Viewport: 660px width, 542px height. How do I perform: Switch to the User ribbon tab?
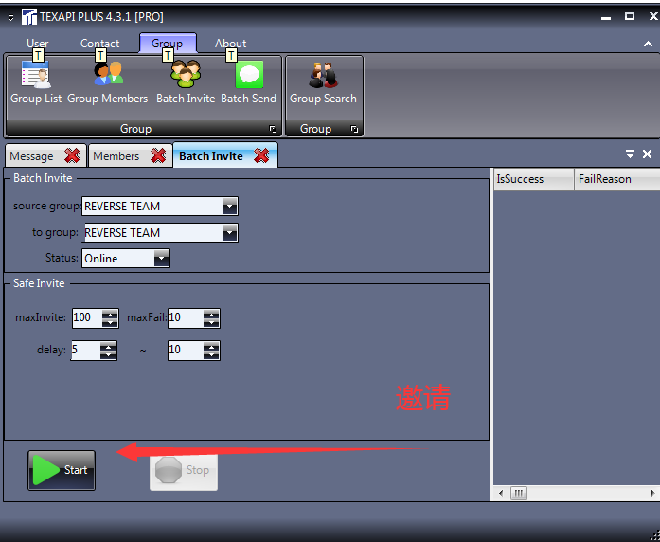tap(38, 44)
